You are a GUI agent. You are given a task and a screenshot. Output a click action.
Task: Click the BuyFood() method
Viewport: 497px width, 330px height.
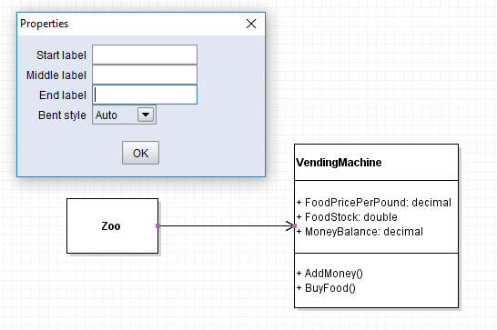326,288
